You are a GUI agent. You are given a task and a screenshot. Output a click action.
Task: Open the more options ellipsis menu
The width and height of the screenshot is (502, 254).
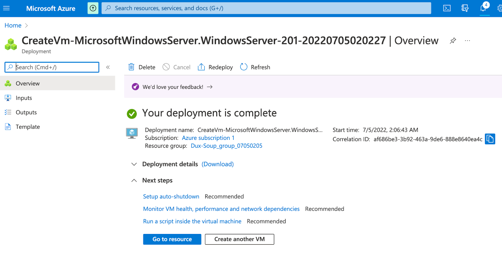coord(467,41)
